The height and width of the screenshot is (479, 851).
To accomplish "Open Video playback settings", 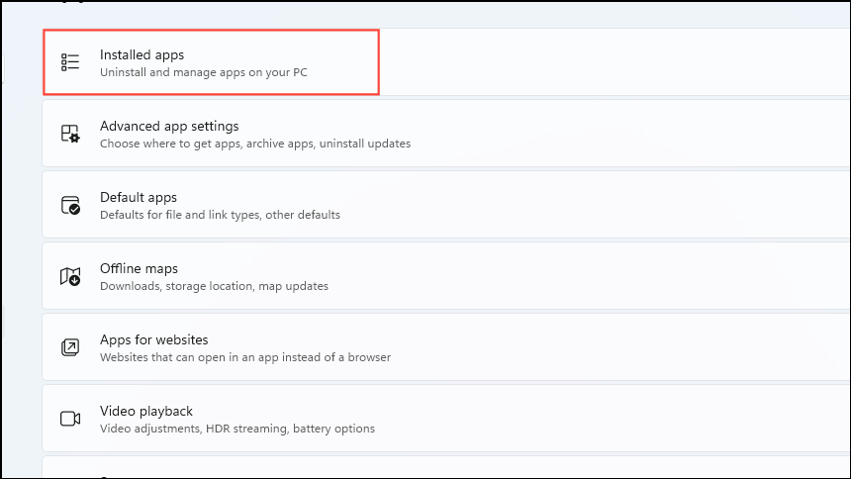I will click(446, 419).
